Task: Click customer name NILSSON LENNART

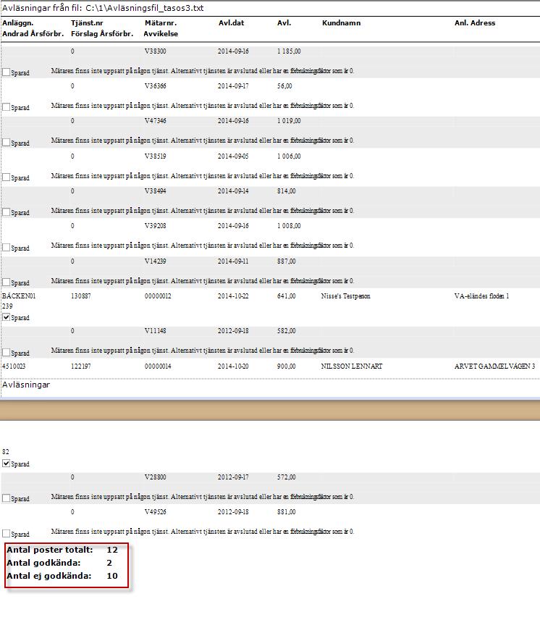Action: [x=352, y=366]
